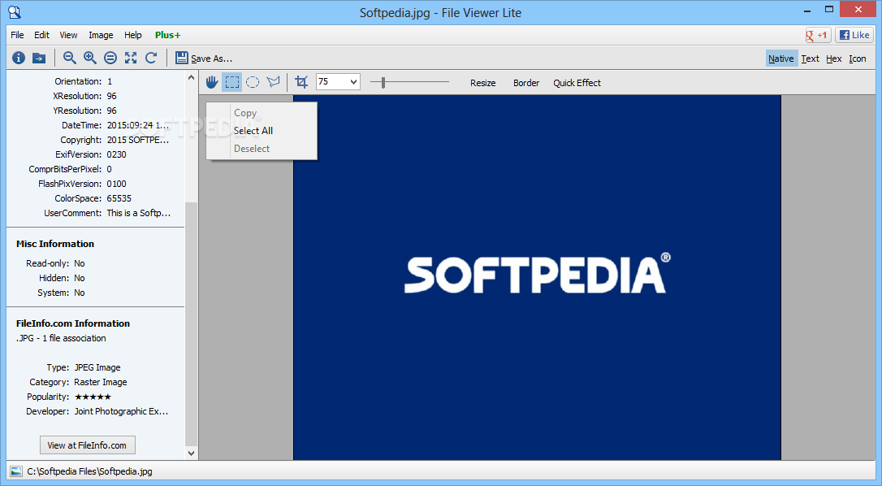
Task: Click the info panel scroll down arrow
Action: (x=191, y=453)
